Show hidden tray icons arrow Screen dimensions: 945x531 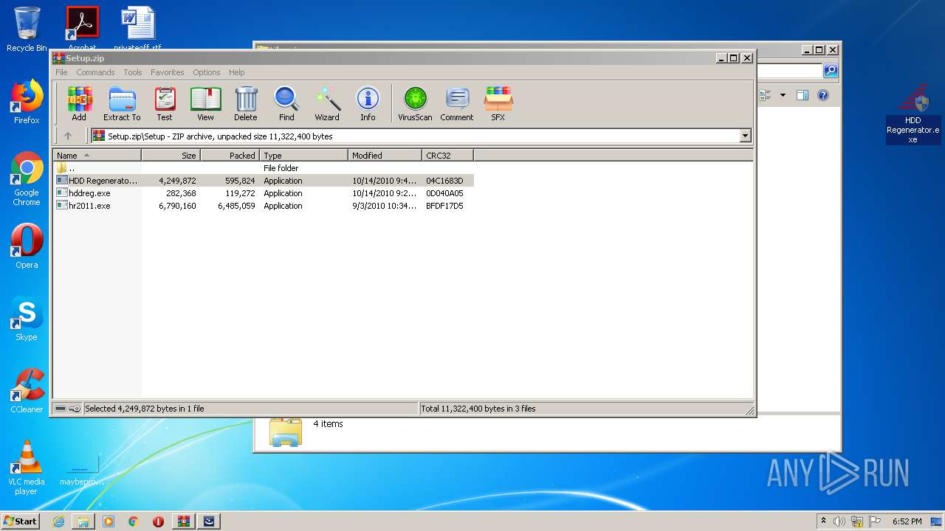point(823,521)
